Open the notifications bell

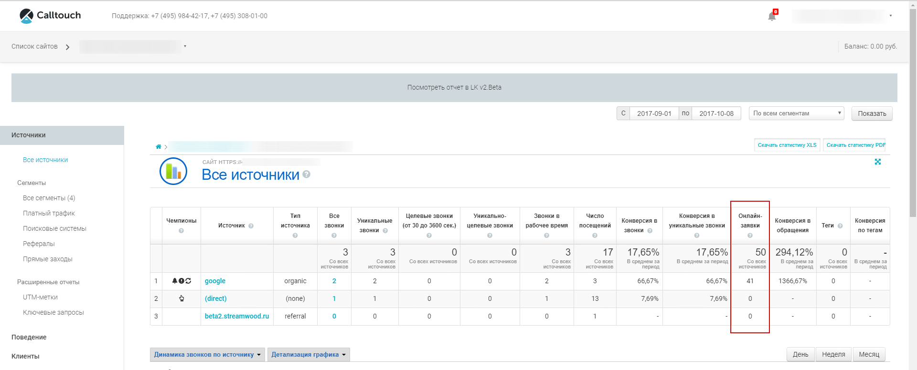click(772, 16)
